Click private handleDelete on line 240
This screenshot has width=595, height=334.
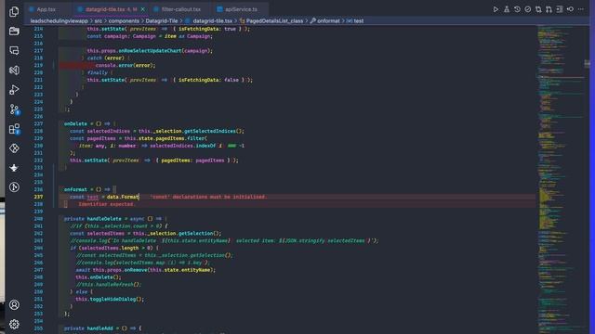[x=92, y=219]
